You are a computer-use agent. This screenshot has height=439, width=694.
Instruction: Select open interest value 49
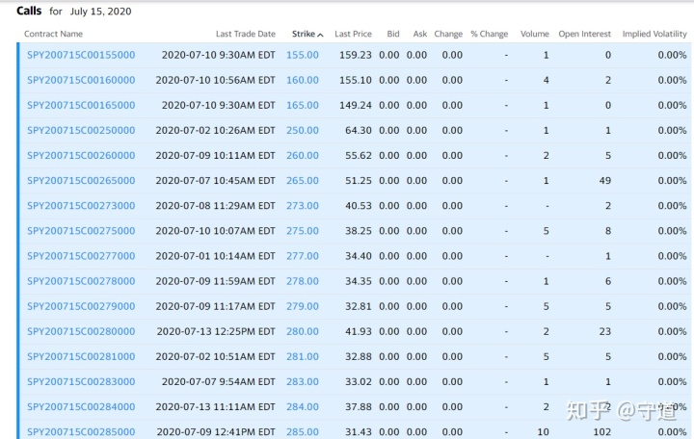[605, 181]
